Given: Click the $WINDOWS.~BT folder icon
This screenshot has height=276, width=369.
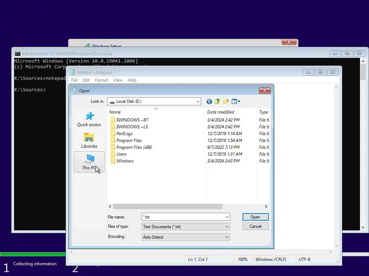Looking at the screenshot, I should [113, 120].
